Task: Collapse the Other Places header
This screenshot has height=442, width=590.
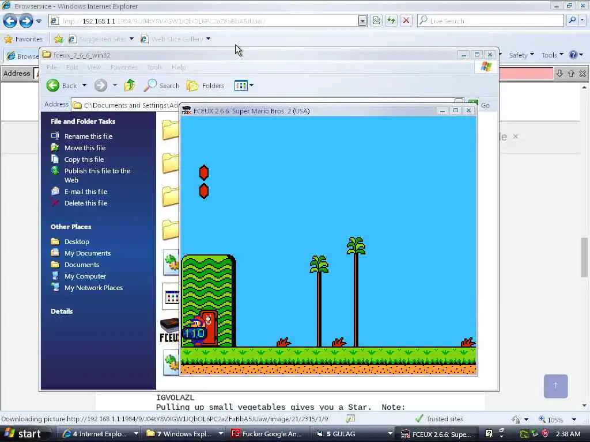Action: (x=71, y=227)
